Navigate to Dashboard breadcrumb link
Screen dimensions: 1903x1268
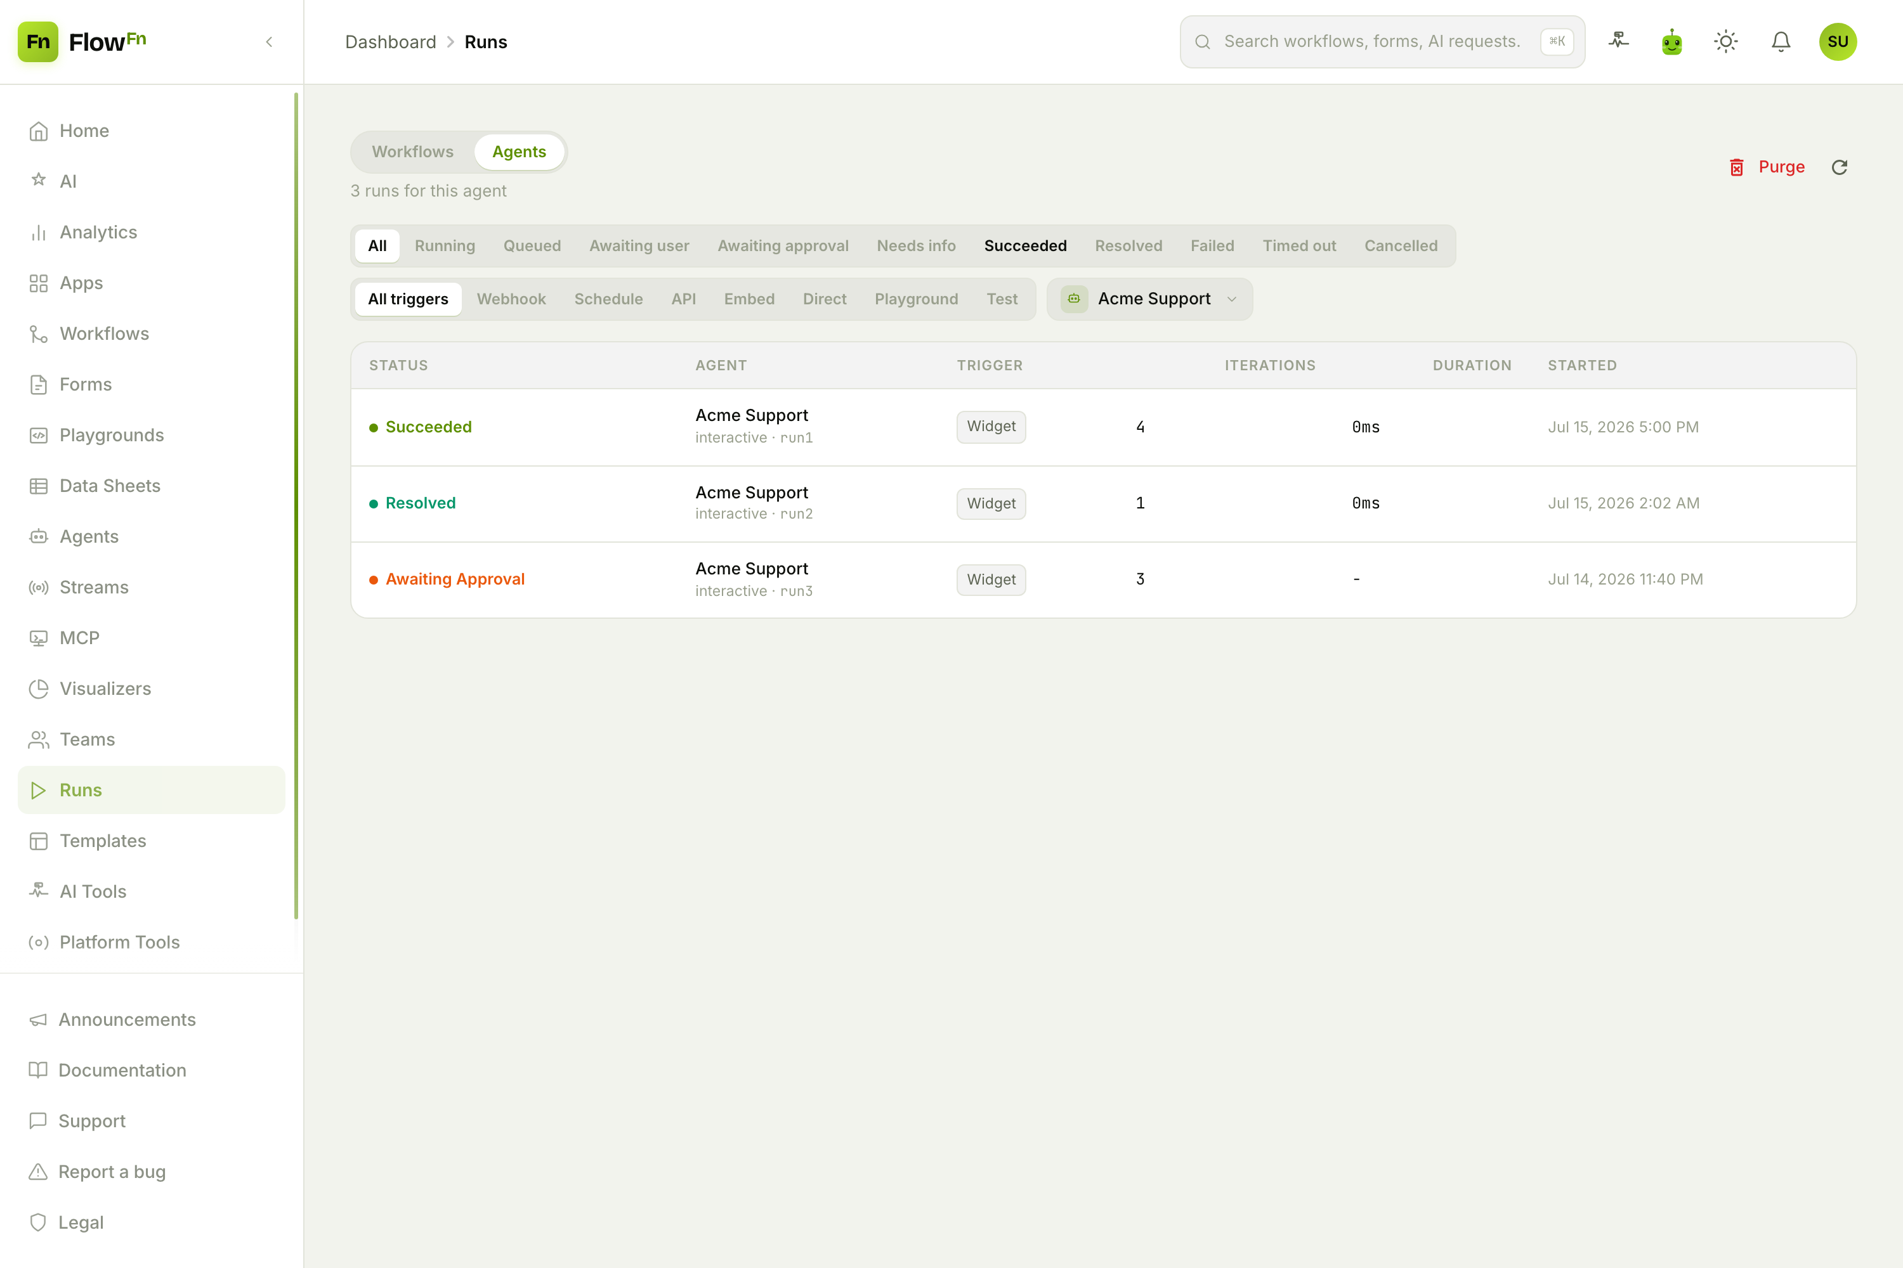390,42
